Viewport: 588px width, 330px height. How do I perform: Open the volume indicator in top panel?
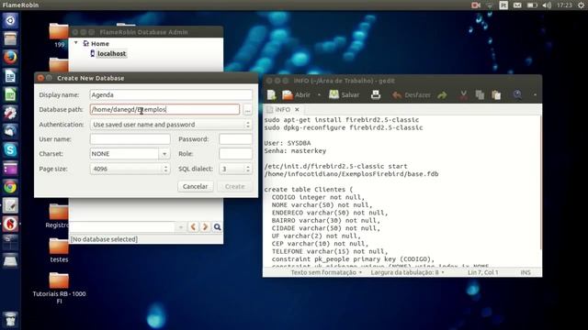547,5
